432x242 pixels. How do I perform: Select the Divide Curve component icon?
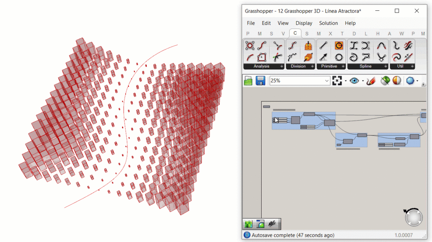(x=293, y=46)
